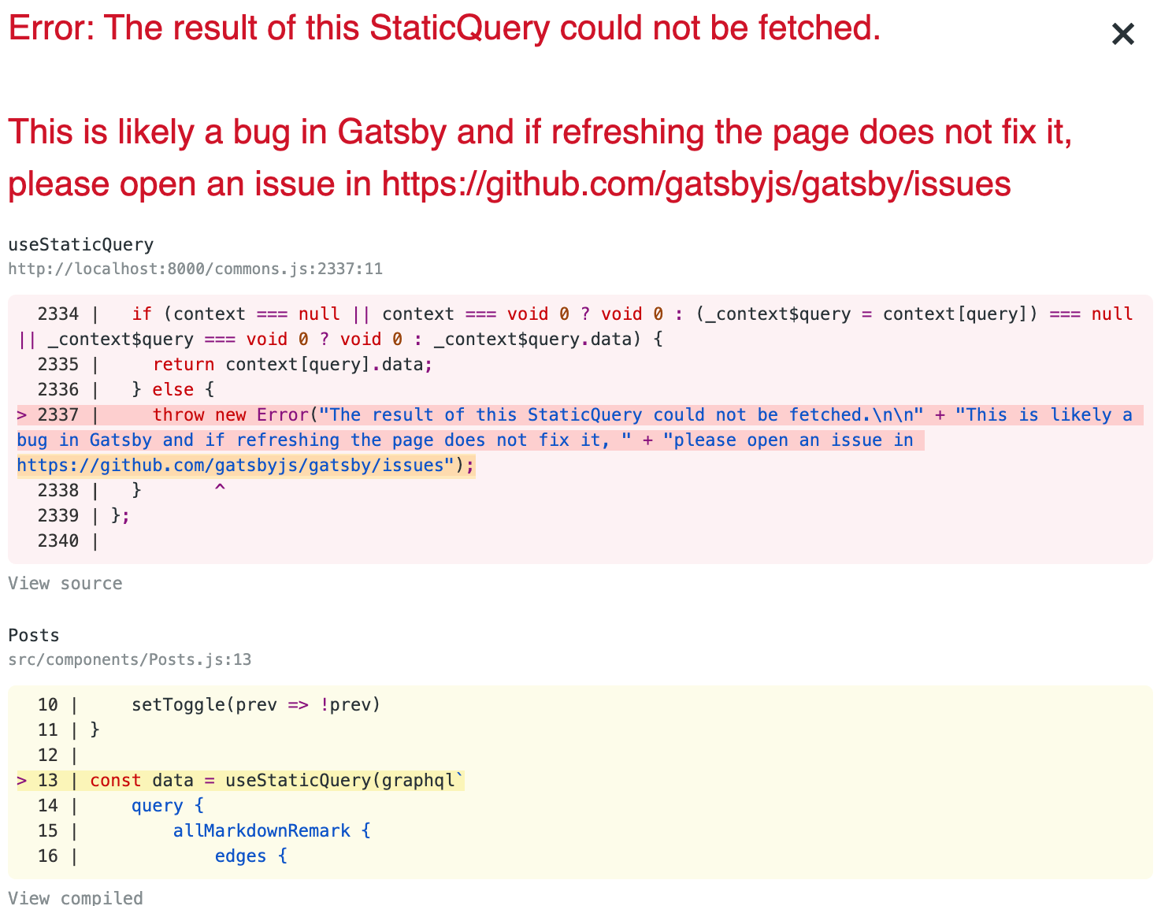The height and width of the screenshot is (906, 1161).
Task: Select line number 2340 in the commons.js frame
Action: (x=57, y=540)
